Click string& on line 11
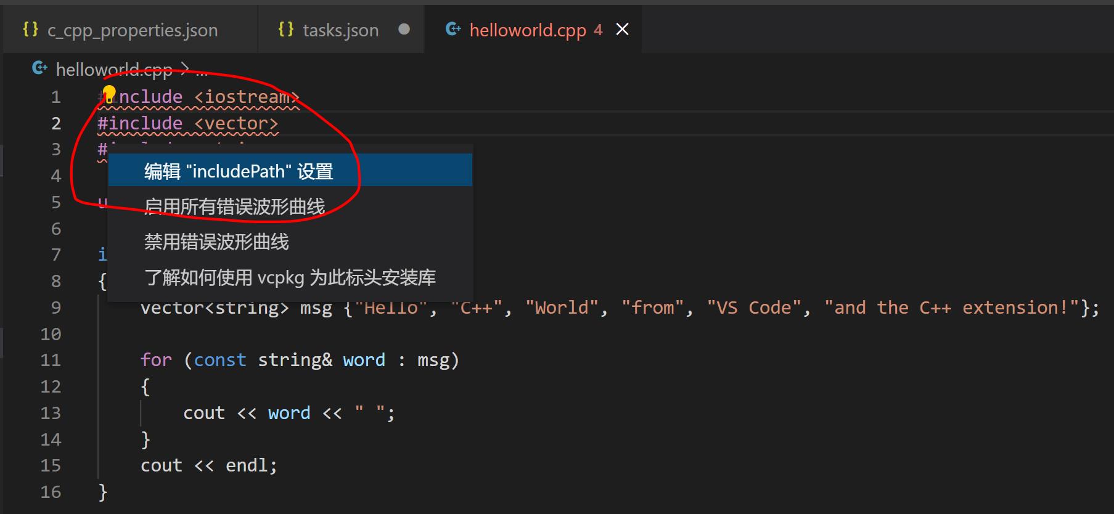The width and height of the screenshot is (1114, 514). tap(295, 360)
